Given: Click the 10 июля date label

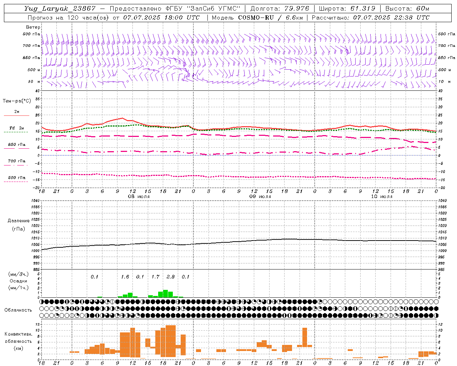Looking at the screenshot, I should [x=381, y=197].
